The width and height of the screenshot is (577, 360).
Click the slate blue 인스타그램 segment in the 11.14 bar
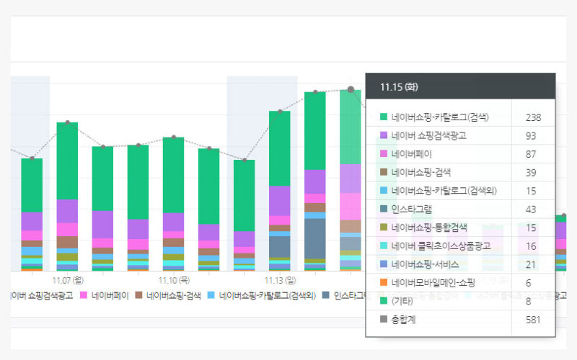coord(315,238)
